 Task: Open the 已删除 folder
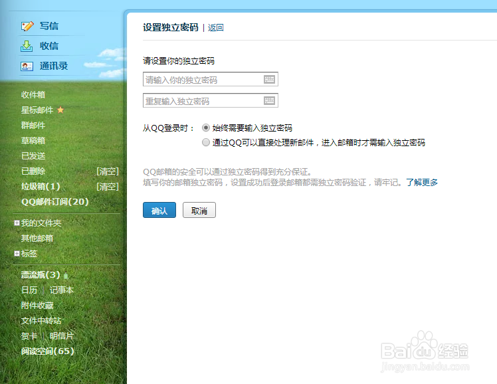pos(33,171)
